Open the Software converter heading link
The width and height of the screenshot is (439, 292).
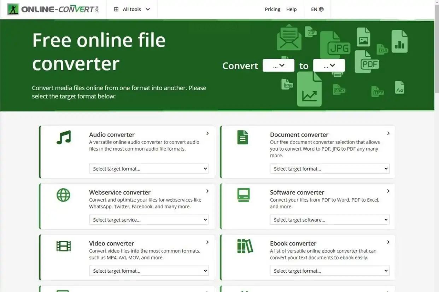pyautogui.click(x=297, y=192)
